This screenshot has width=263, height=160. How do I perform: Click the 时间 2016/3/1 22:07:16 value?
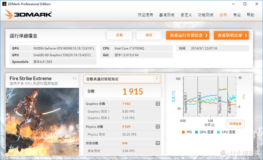pyautogui.click(x=219, y=48)
